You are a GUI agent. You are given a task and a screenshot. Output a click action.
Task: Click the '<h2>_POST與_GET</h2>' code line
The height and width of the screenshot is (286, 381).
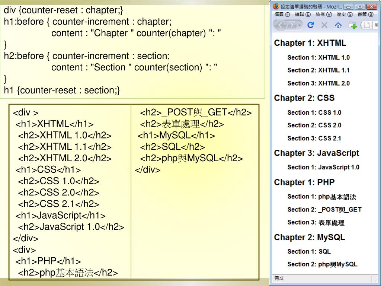[196, 112]
